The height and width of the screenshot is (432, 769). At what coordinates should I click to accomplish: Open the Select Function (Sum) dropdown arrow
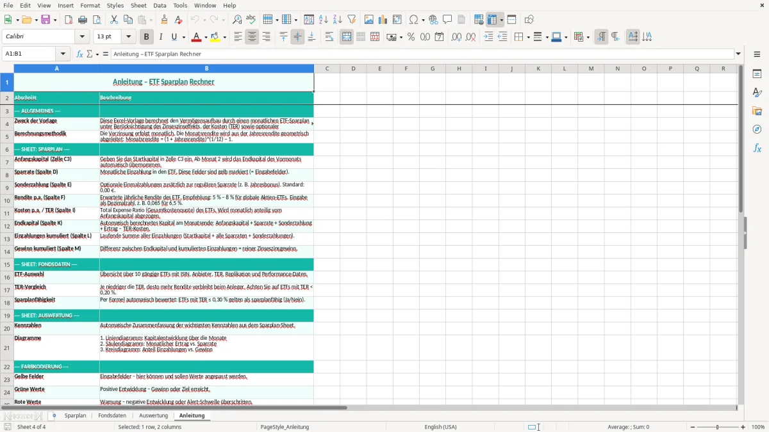[97, 54]
